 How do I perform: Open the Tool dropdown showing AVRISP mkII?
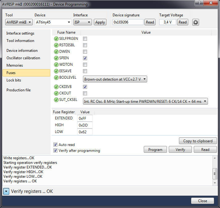pos(19,22)
